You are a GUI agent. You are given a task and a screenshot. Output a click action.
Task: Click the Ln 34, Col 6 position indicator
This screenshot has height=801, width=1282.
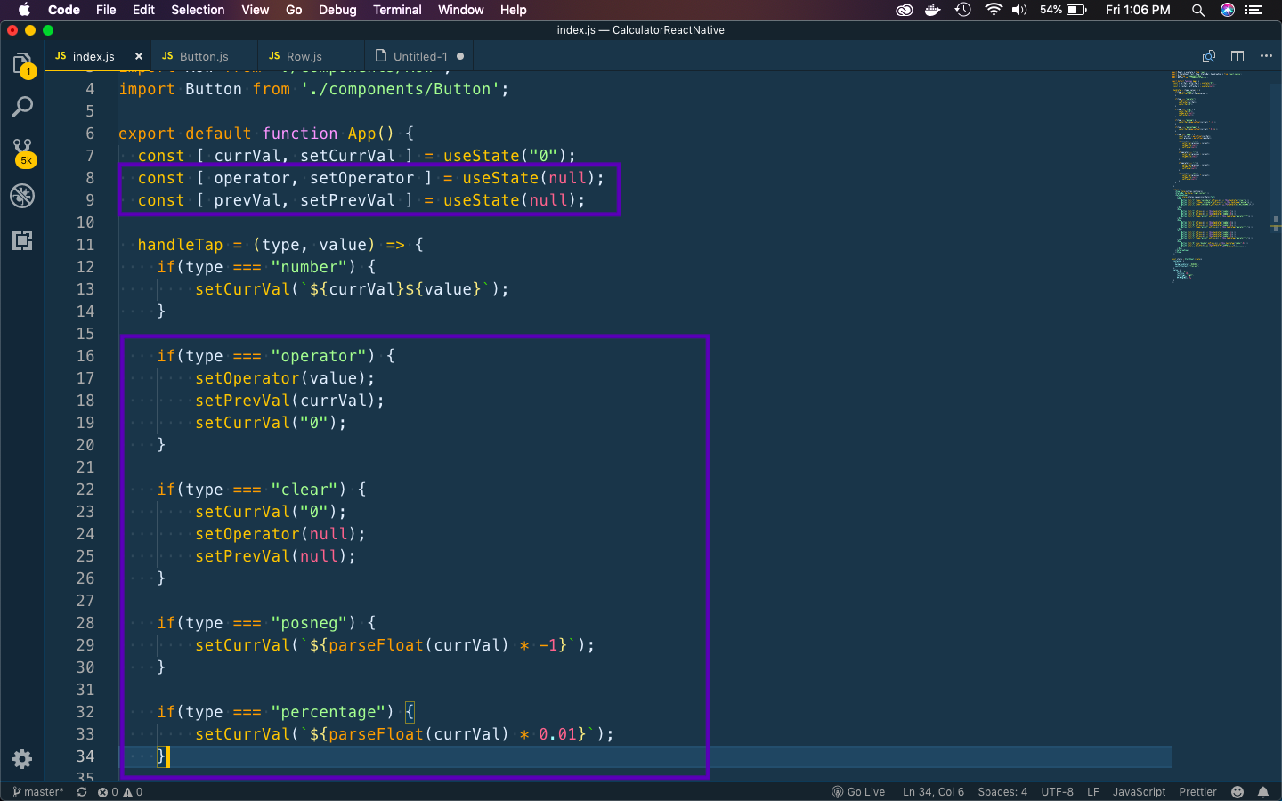click(933, 792)
